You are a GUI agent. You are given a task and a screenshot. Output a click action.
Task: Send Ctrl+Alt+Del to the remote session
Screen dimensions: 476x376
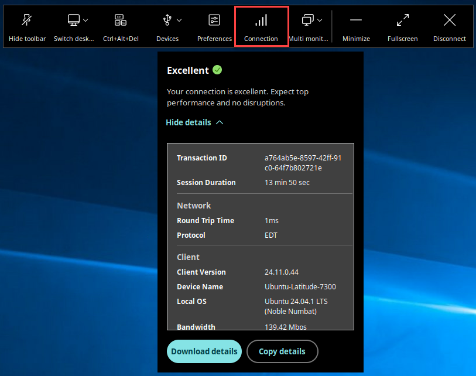point(121,20)
